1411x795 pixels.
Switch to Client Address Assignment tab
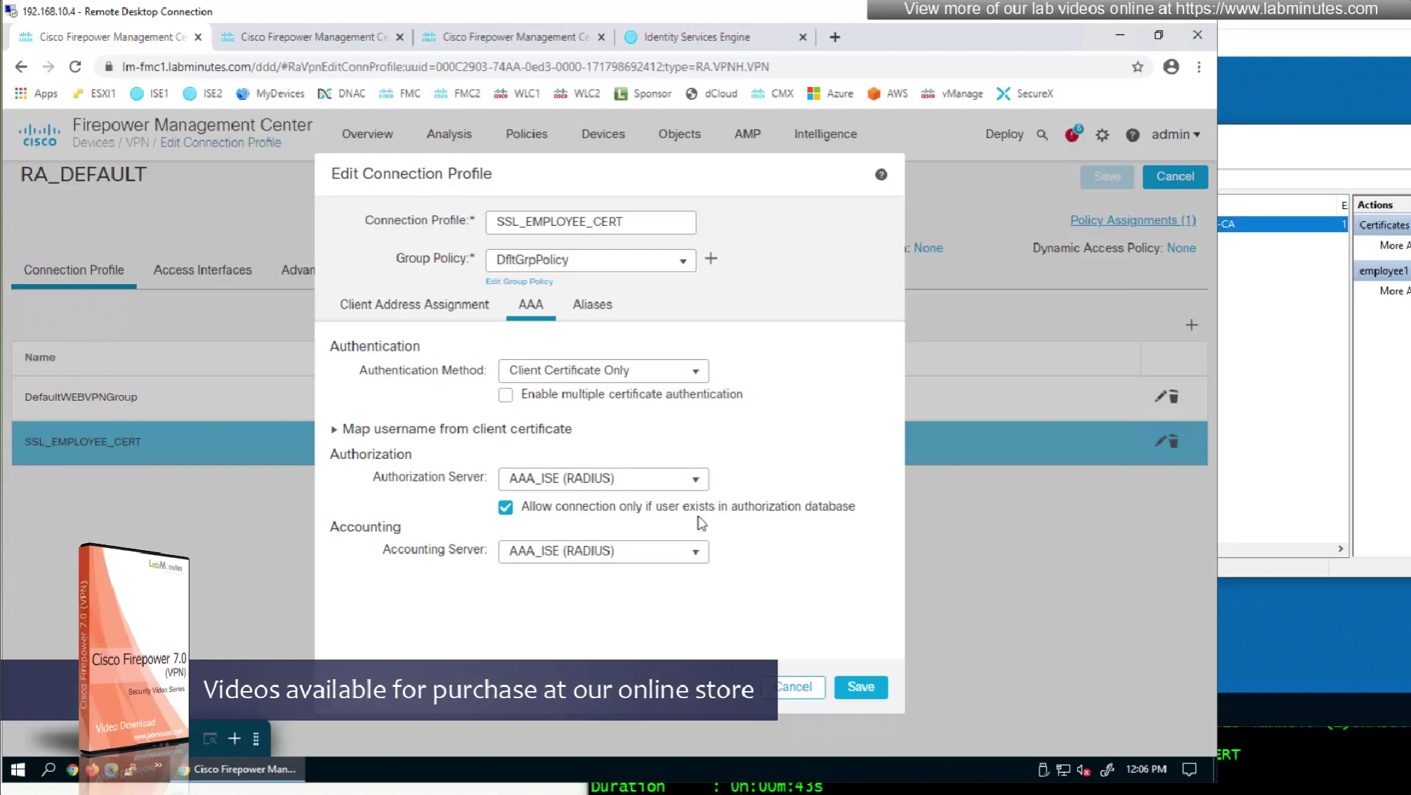(x=414, y=305)
